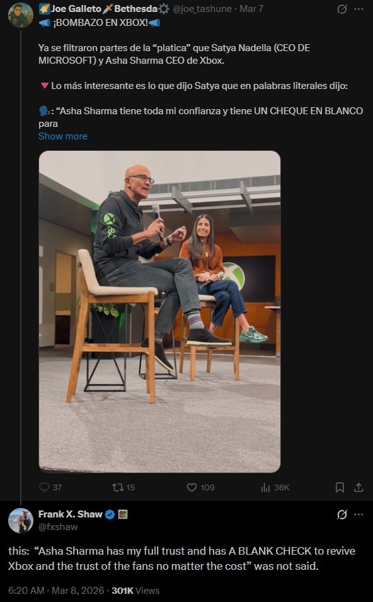Share the tweet using the share icon
Viewport: 373px width, 602px height.
(x=359, y=487)
